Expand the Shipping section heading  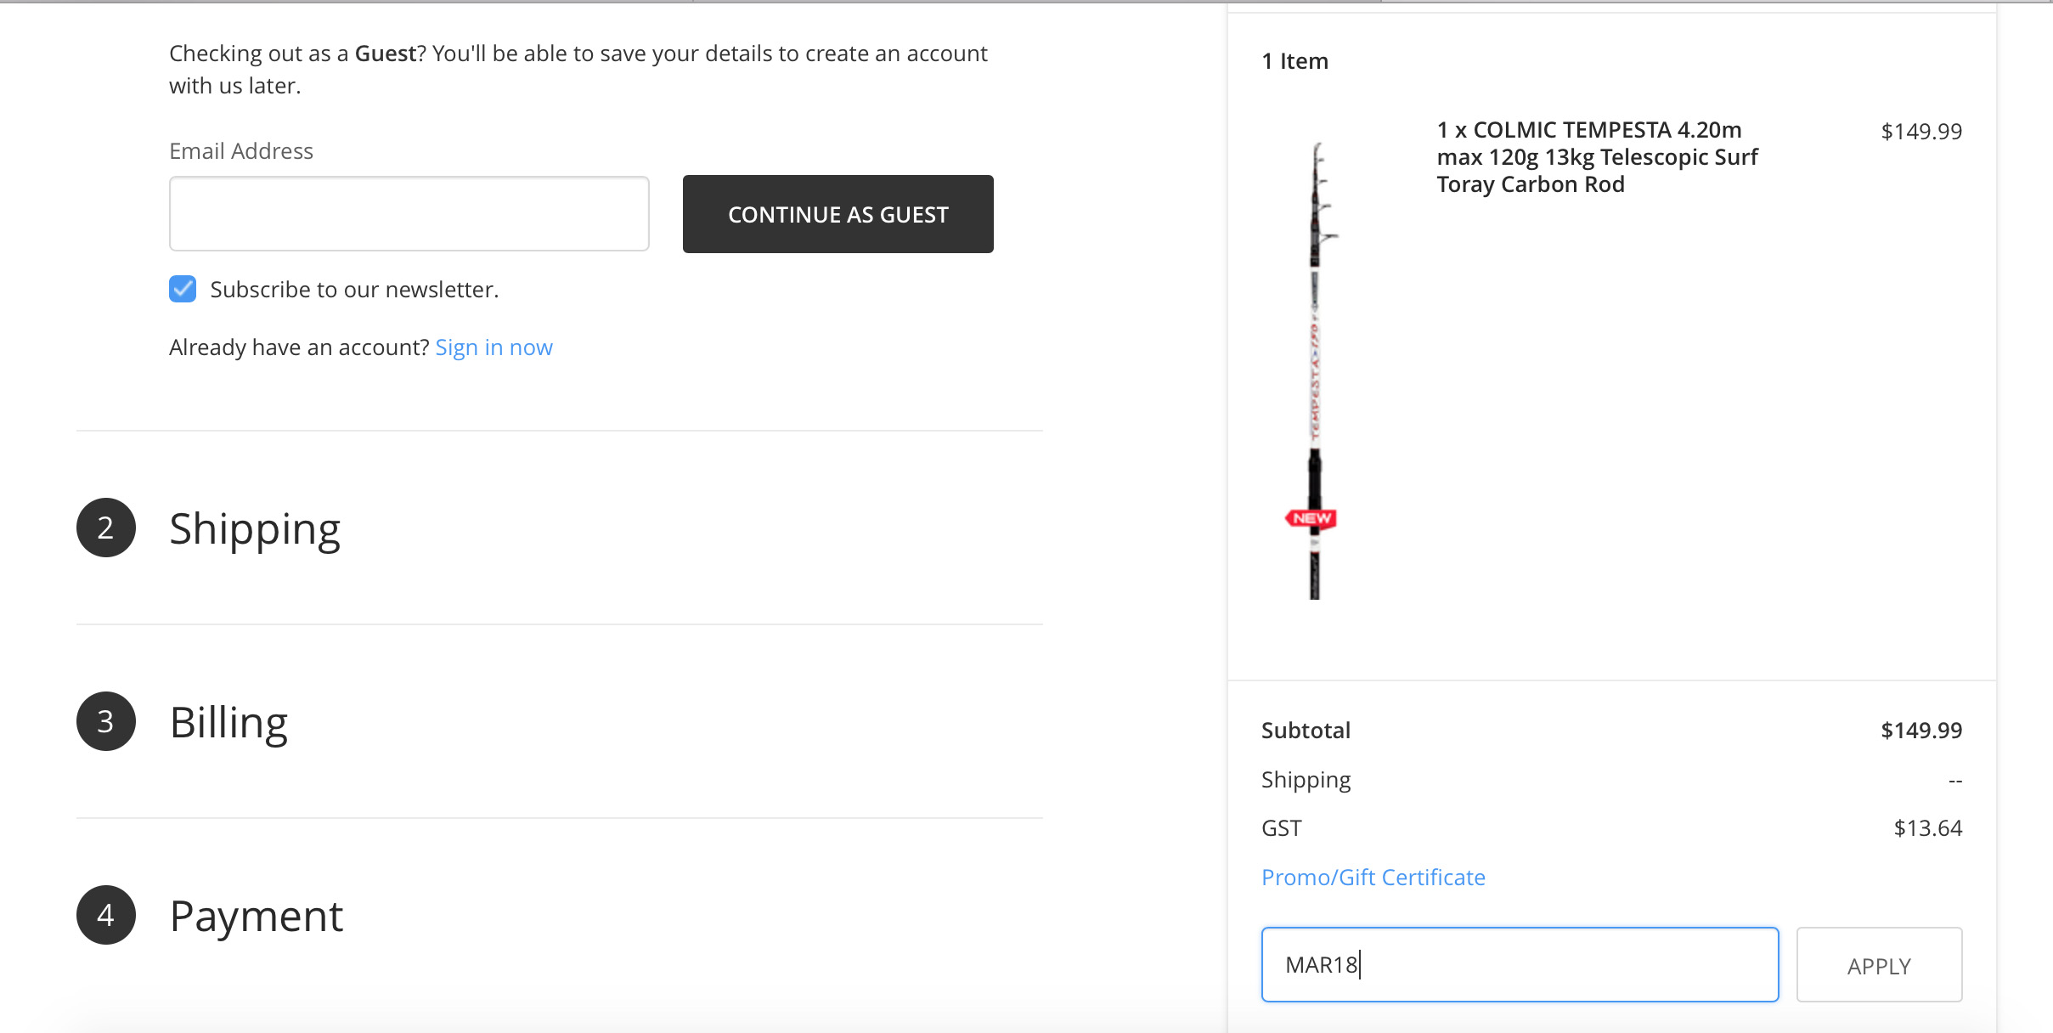point(255,528)
